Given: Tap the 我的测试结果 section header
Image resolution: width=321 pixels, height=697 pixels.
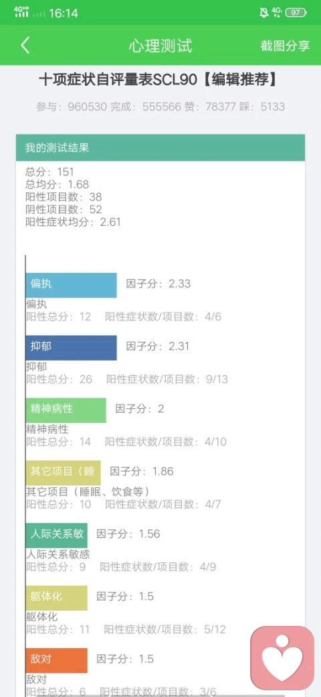Looking at the screenshot, I should (x=160, y=147).
